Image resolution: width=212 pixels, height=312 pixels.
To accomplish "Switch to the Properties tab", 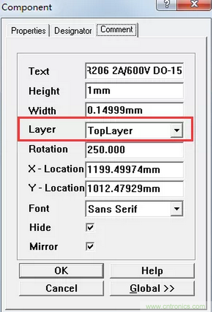I will [x=28, y=31].
